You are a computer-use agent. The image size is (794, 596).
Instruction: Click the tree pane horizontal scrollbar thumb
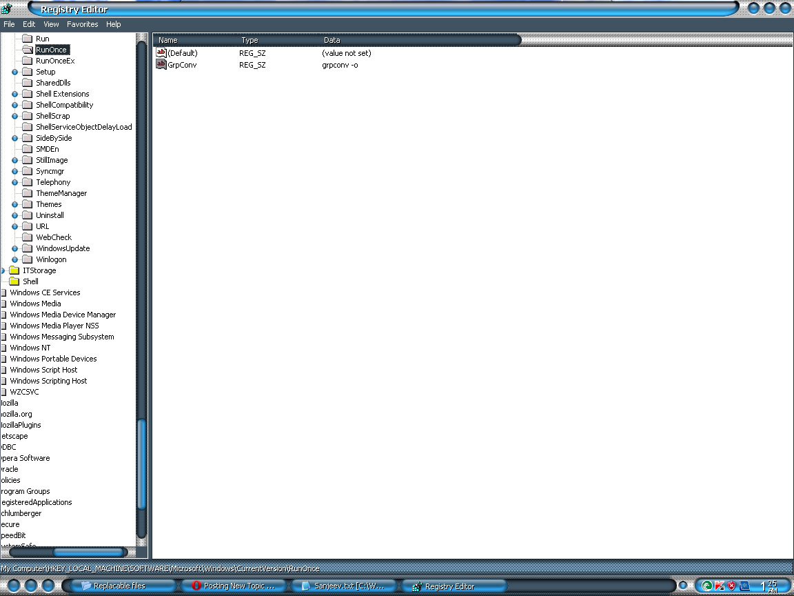(89, 552)
